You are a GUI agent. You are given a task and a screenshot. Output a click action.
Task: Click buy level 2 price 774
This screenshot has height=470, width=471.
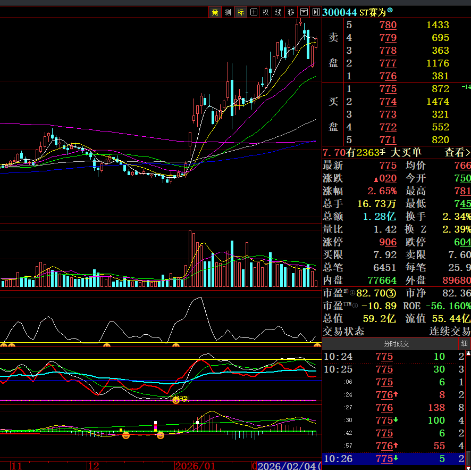pyautogui.click(x=388, y=102)
